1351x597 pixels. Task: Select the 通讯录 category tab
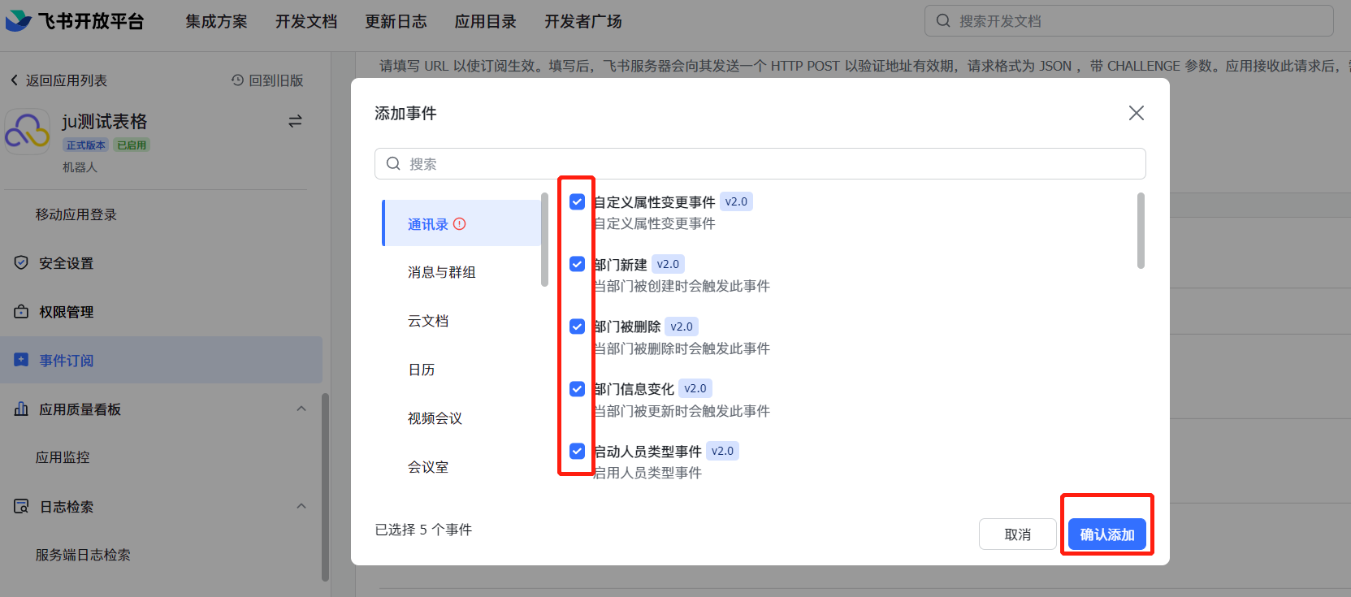[x=461, y=223]
